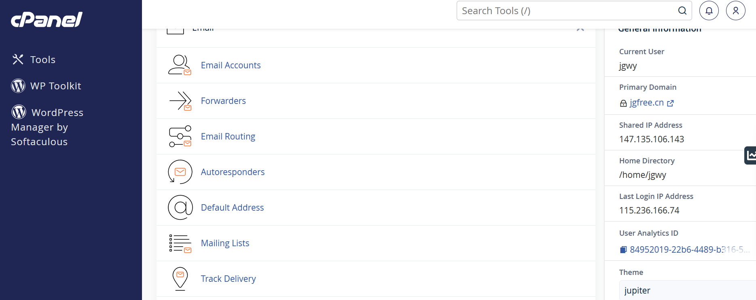Open the statistics side panel tab

[x=750, y=155]
